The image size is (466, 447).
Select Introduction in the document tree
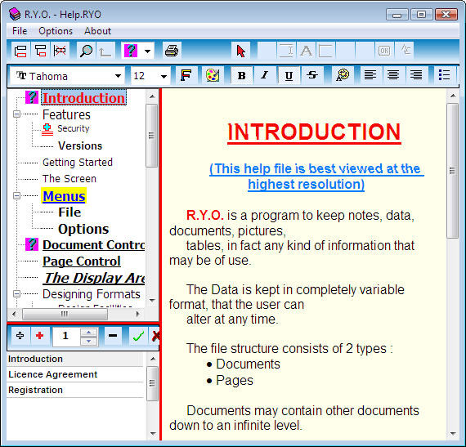tap(83, 98)
